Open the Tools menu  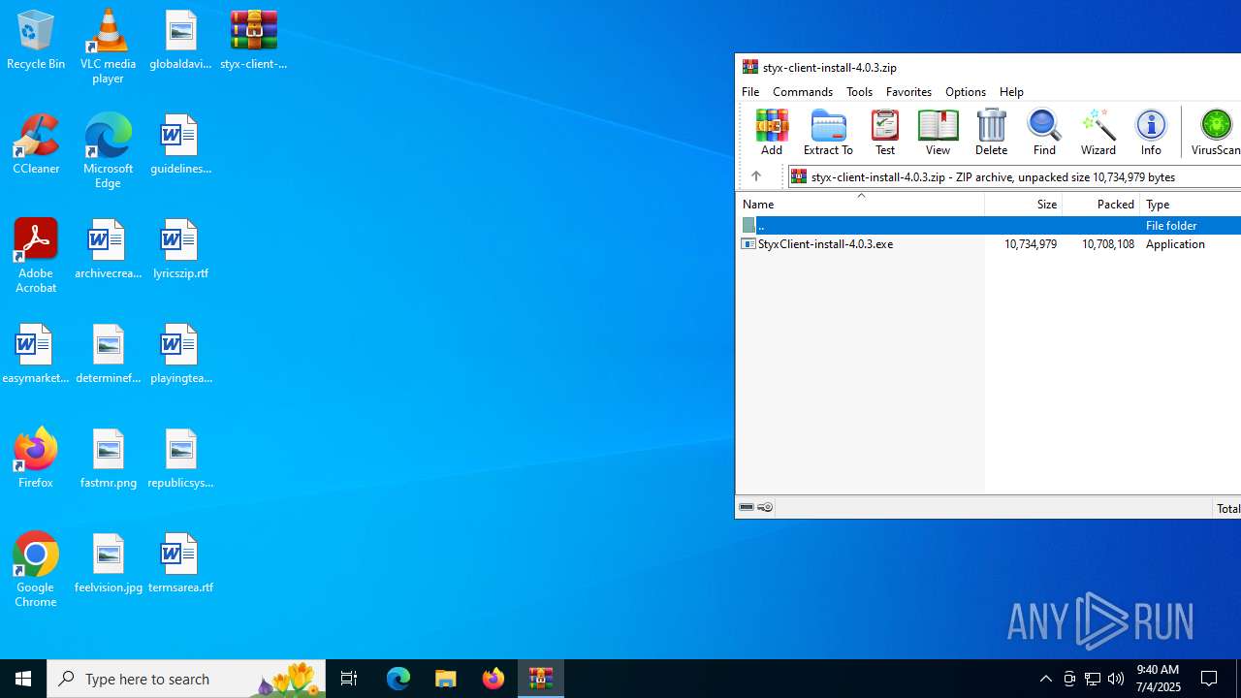pyautogui.click(x=859, y=91)
